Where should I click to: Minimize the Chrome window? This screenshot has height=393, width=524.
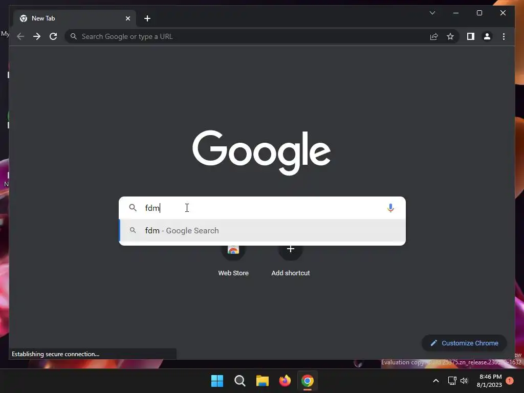(456, 13)
